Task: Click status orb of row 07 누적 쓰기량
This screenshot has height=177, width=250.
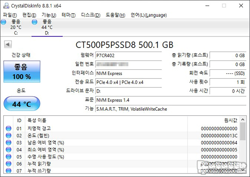Action: [x=8, y=170]
